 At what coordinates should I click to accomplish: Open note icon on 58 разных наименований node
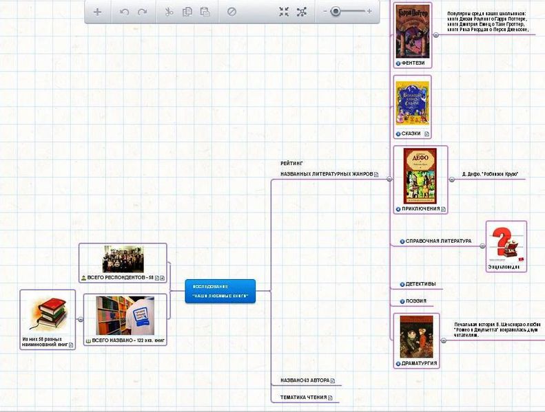coord(71,345)
